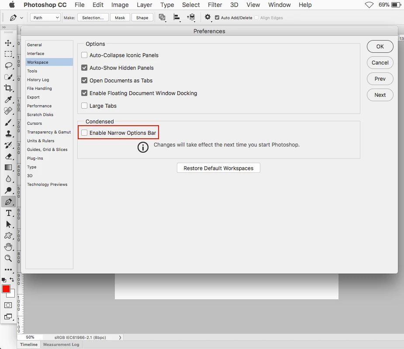Click Restore Default Workspaces
This screenshot has height=349, width=404.
pos(218,168)
